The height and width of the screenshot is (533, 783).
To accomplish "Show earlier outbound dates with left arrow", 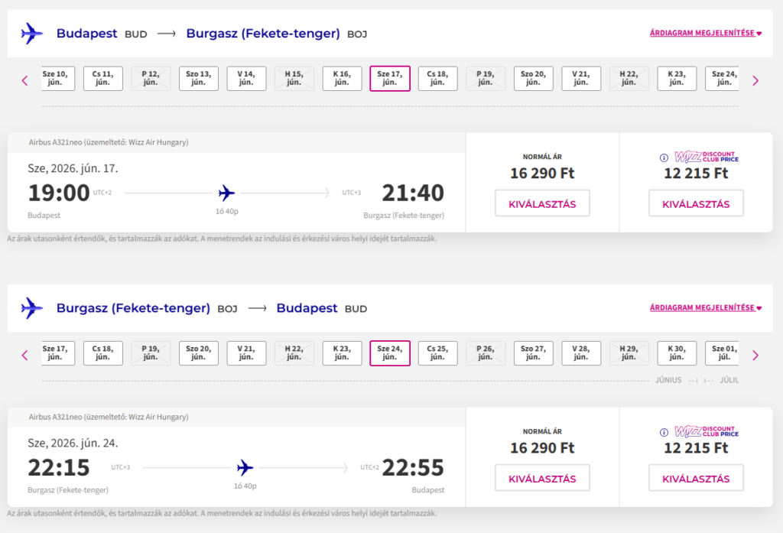I will tap(24, 80).
